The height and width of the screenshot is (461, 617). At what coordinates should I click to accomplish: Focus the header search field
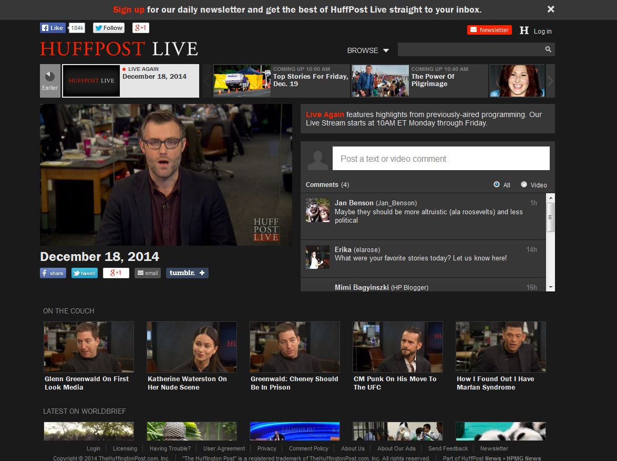(470, 49)
